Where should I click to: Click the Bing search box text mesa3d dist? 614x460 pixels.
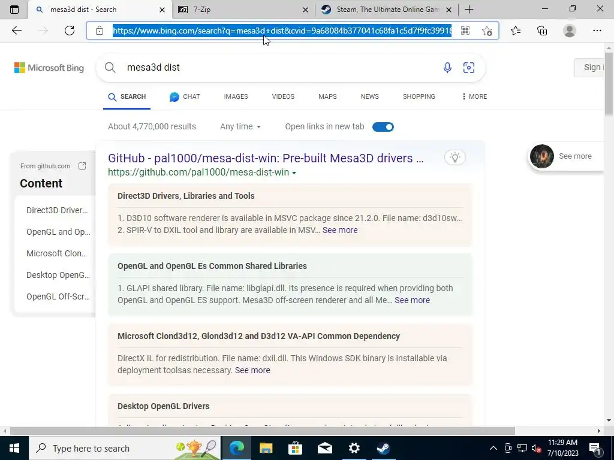coord(153,67)
